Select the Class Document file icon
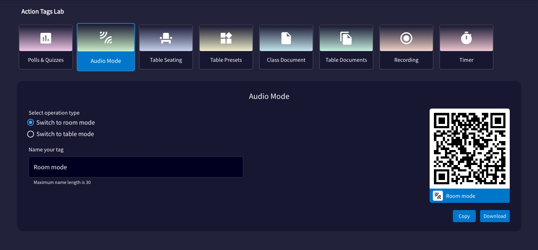 pos(286,38)
